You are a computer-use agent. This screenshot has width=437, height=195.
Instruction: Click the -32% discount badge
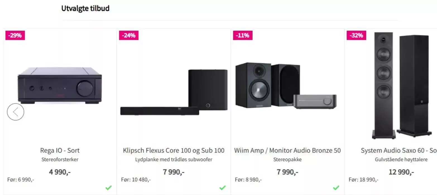click(x=356, y=36)
